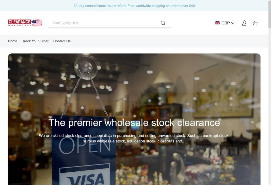This screenshot has width=271, height=185.
Task: Open Track Your Order page
Action: pyautogui.click(x=35, y=41)
